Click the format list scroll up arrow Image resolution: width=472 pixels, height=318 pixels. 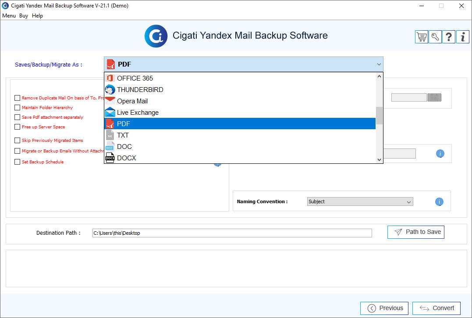(x=379, y=76)
